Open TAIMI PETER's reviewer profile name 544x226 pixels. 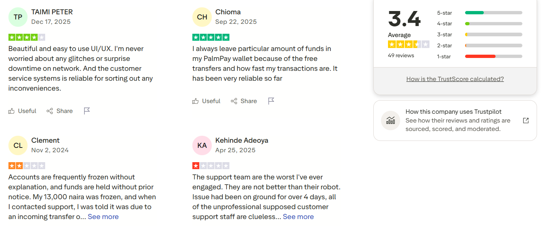tap(52, 12)
